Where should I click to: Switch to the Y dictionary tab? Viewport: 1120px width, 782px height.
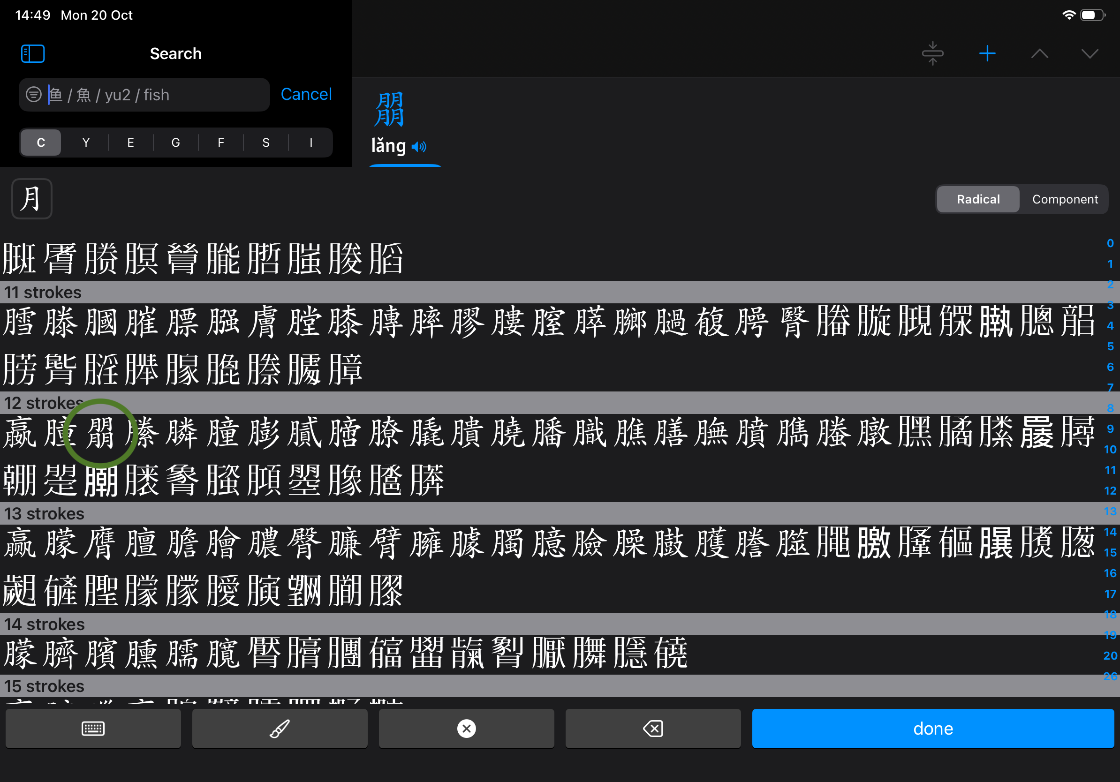pos(86,143)
